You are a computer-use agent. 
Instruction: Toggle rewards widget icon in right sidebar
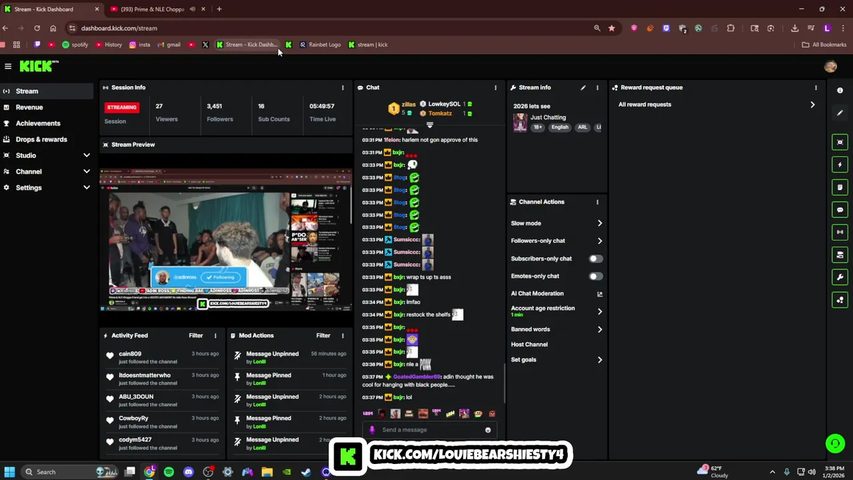click(840, 300)
